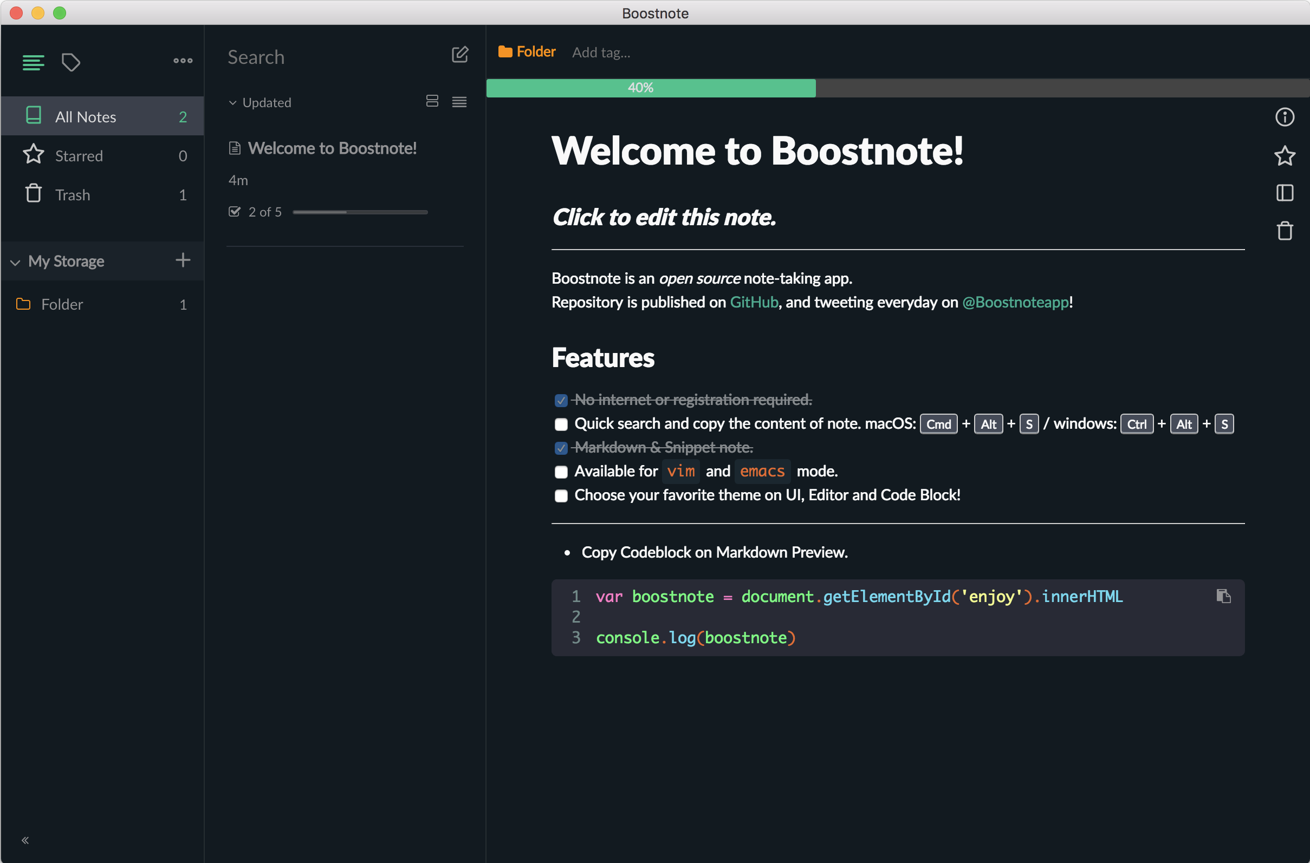Copy the codeblock using the copy icon

[1223, 596]
